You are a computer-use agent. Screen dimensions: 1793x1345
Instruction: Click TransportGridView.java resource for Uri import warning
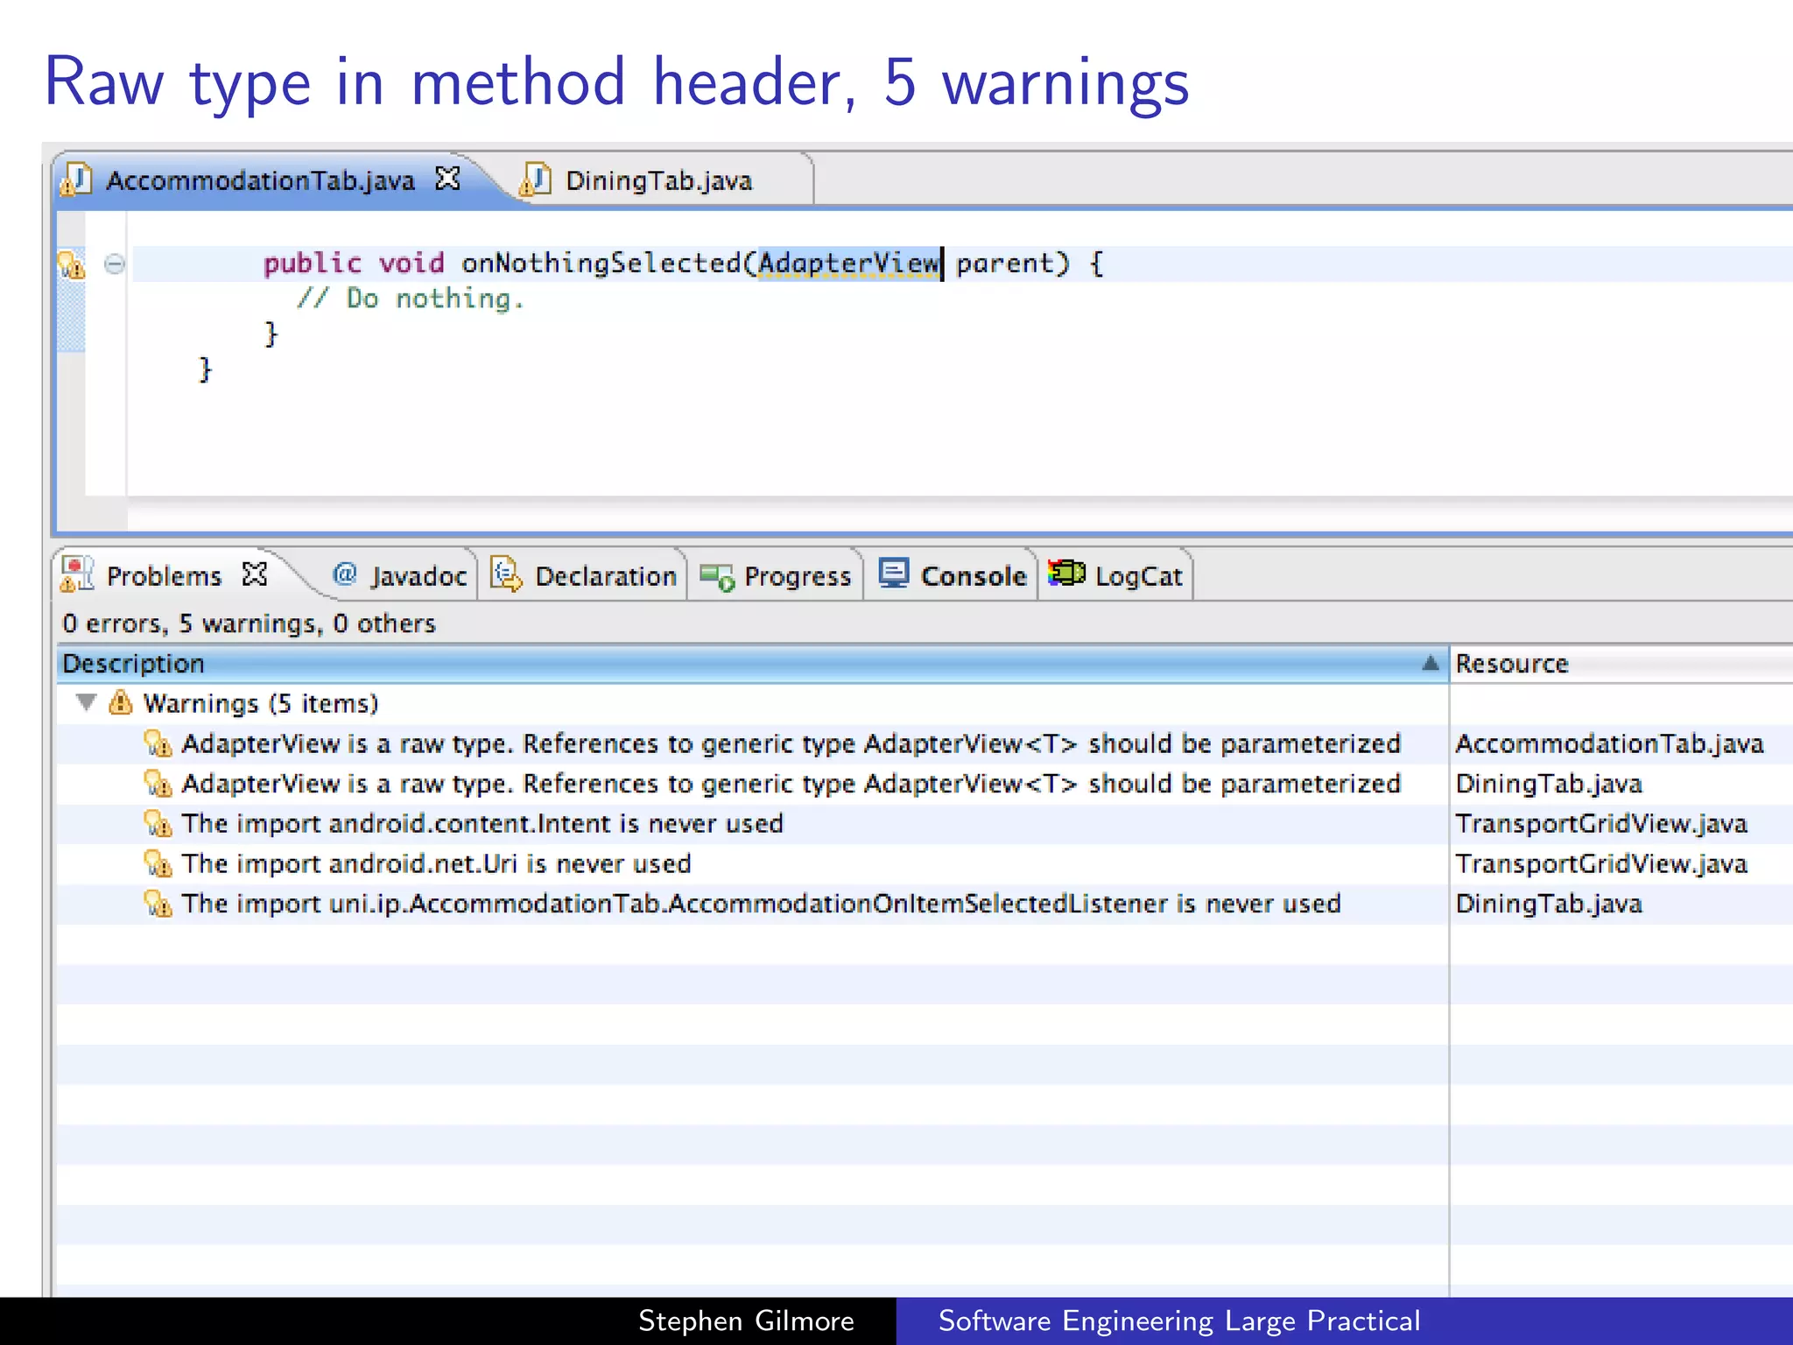click(1601, 864)
